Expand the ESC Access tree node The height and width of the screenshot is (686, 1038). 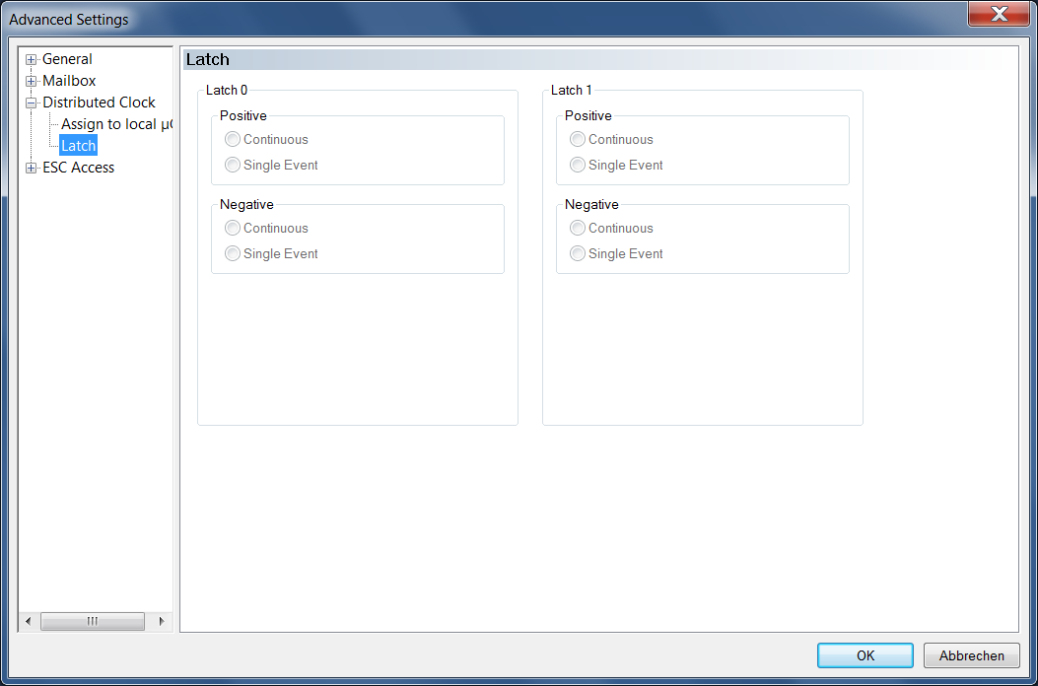coord(31,169)
